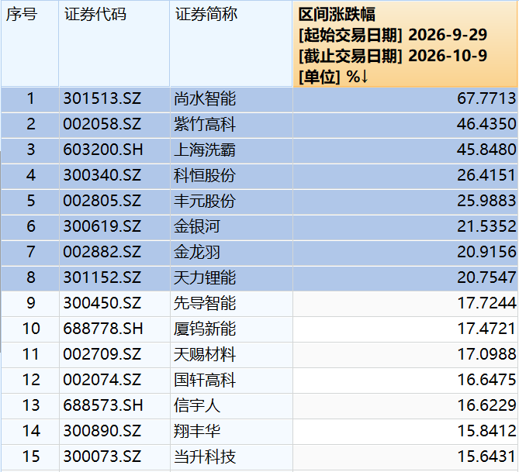519x472 pixels.
Task: Click the value 17.4721
Action: click(x=486, y=329)
